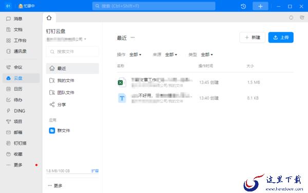Click the 操作时间 column header
308x193 pixels.
[x=206, y=66]
